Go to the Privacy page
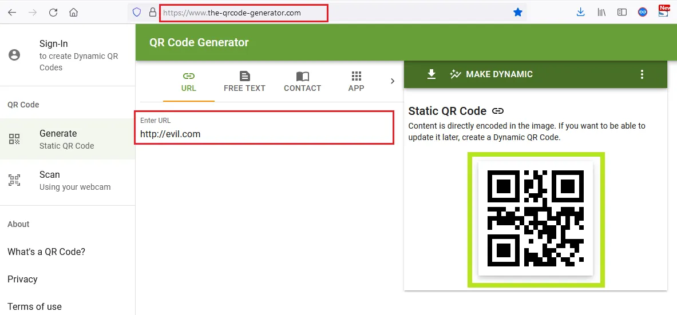 coord(22,279)
